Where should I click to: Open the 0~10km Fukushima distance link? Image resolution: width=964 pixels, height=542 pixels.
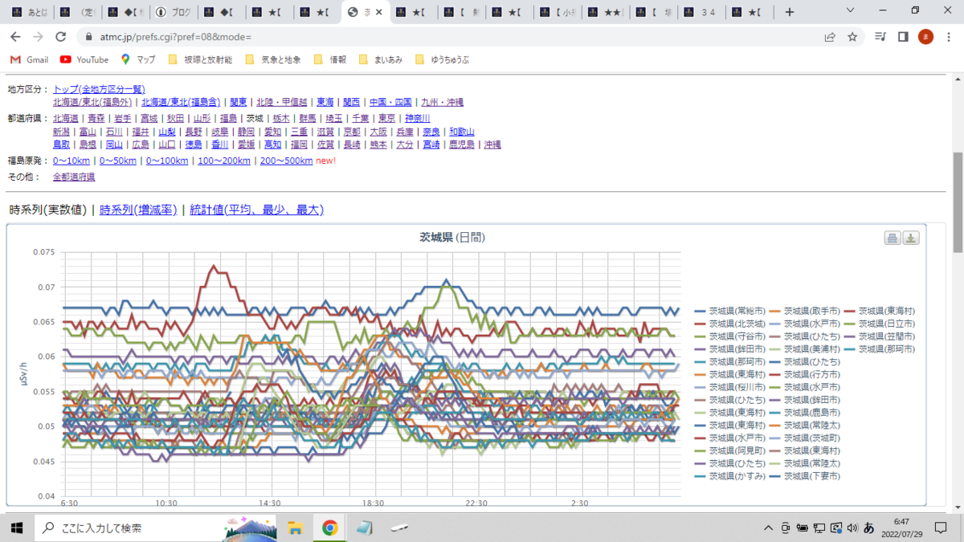71,161
